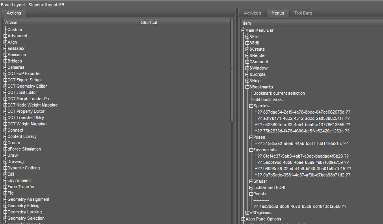Click CCT Property Editor label
This screenshot has height=224, width=383.
(x=26, y=111)
